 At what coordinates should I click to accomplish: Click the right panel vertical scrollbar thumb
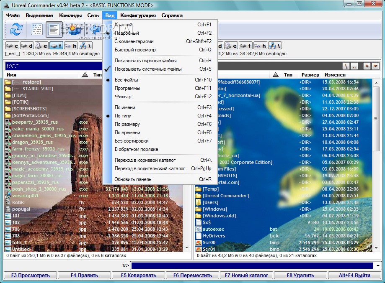pos(376,119)
